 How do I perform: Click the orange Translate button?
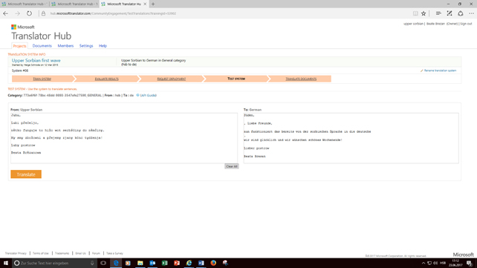click(x=26, y=174)
